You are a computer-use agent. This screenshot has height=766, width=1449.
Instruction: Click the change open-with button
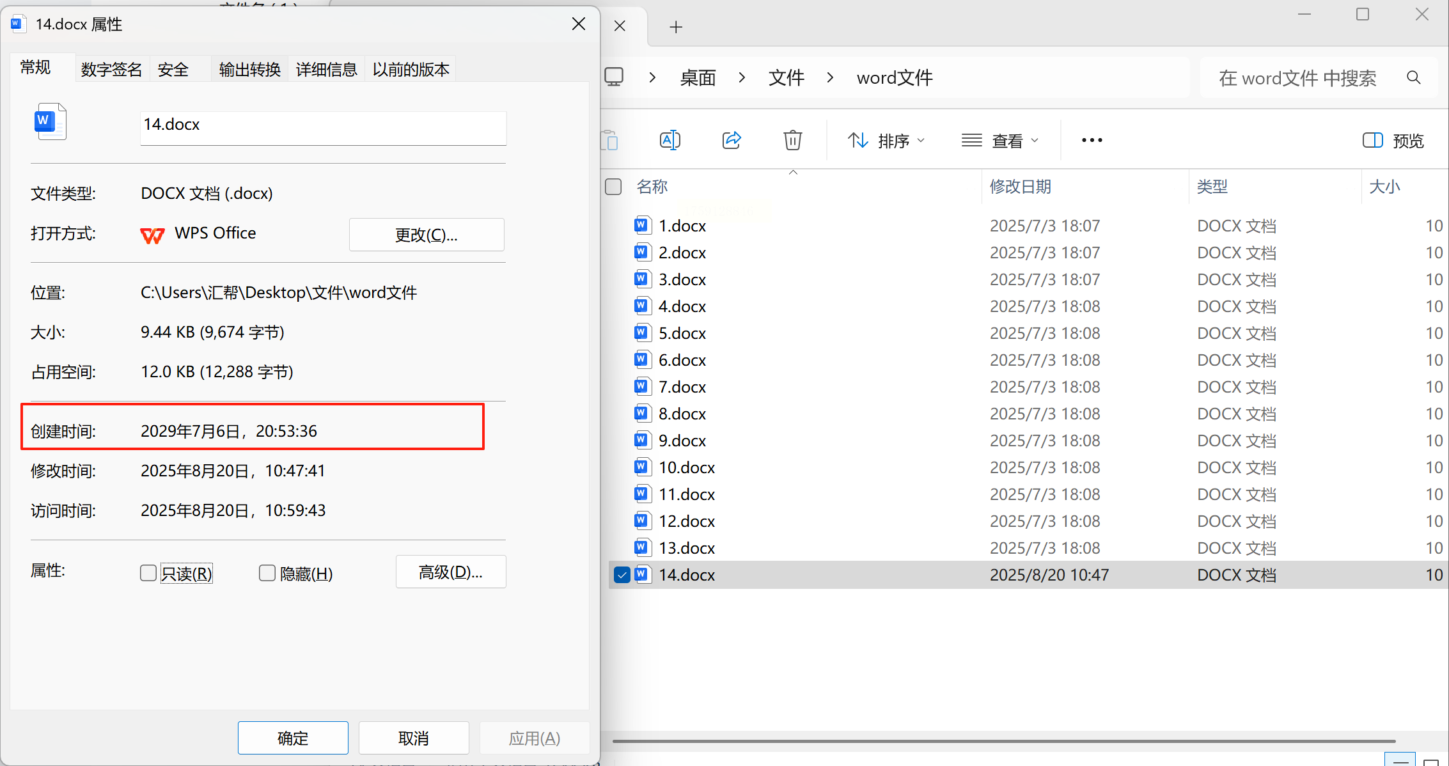point(426,235)
